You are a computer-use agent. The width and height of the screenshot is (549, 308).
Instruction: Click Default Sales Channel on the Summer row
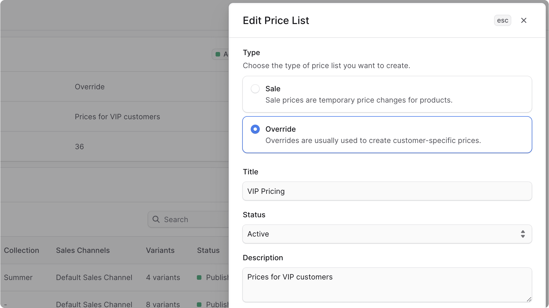pos(94,277)
